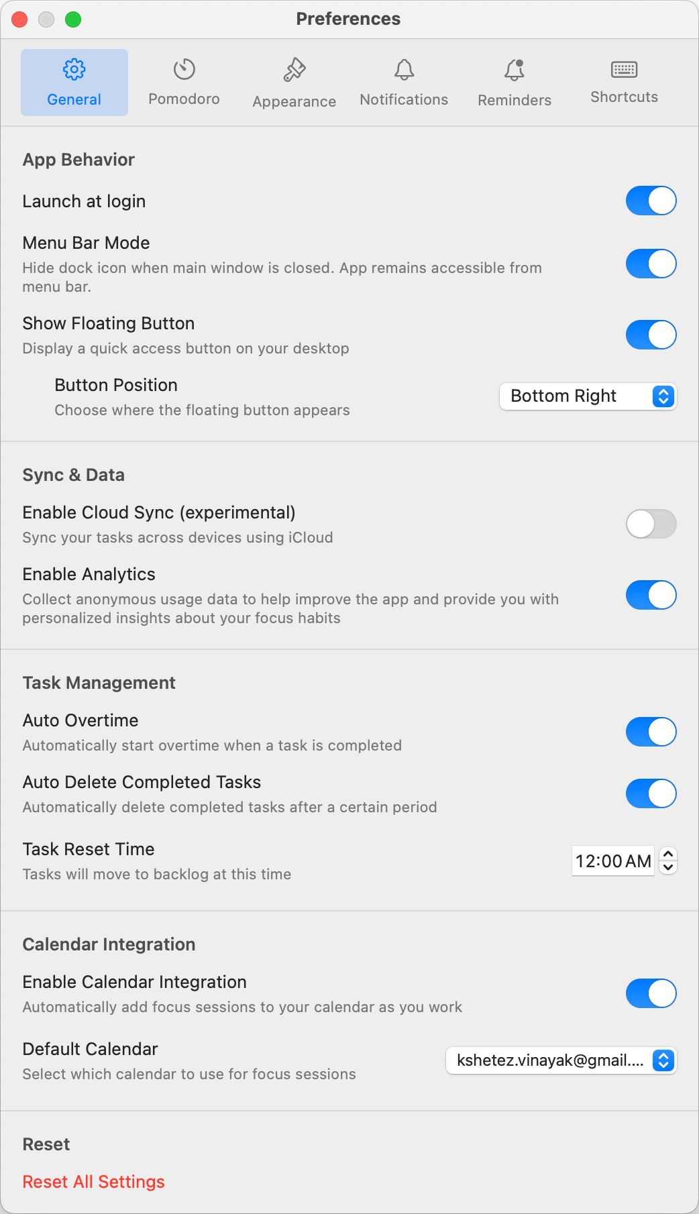The width and height of the screenshot is (699, 1214).
Task: Click the General gear icon
Action: [x=74, y=69]
